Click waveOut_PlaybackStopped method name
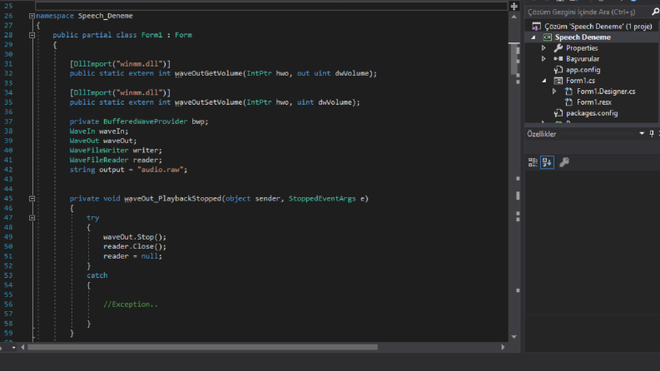The height and width of the screenshot is (371, 660). pyautogui.click(x=172, y=199)
